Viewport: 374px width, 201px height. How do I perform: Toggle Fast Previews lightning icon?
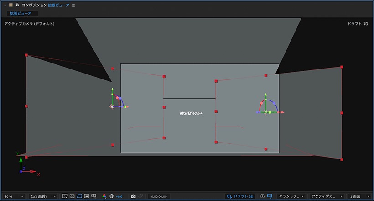pyautogui.click(x=65, y=196)
